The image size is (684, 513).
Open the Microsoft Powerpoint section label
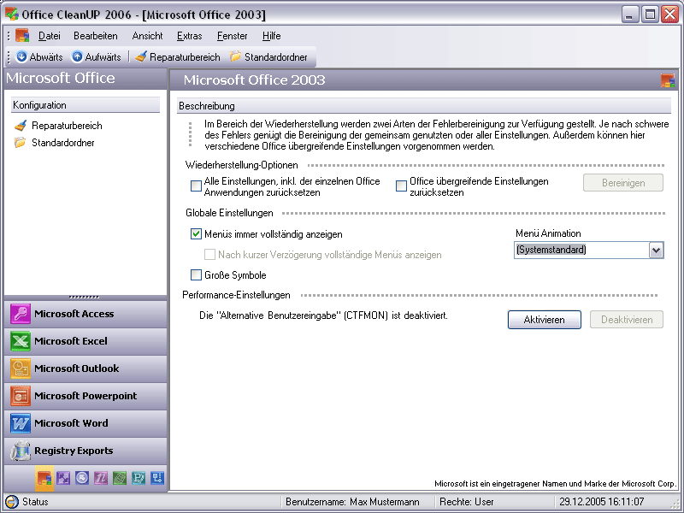click(x=85, y=396)
